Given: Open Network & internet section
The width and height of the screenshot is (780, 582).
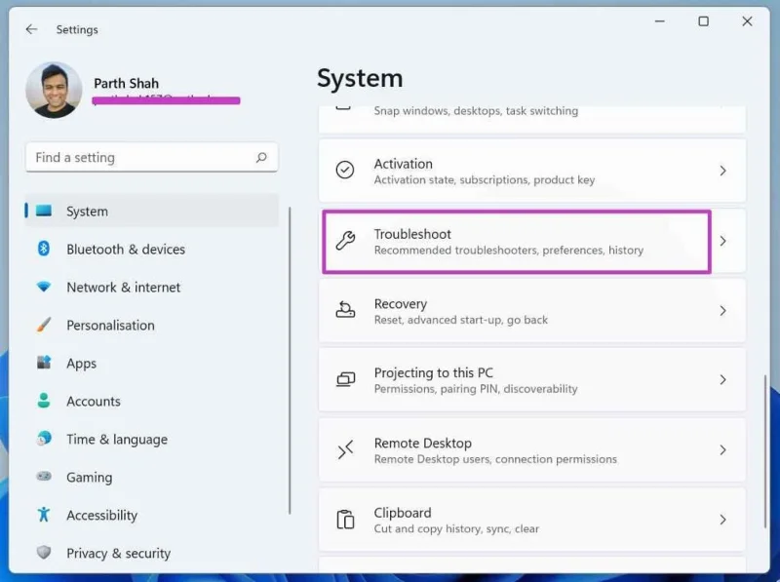Looking at the screenshot, I should pos(152,287).
